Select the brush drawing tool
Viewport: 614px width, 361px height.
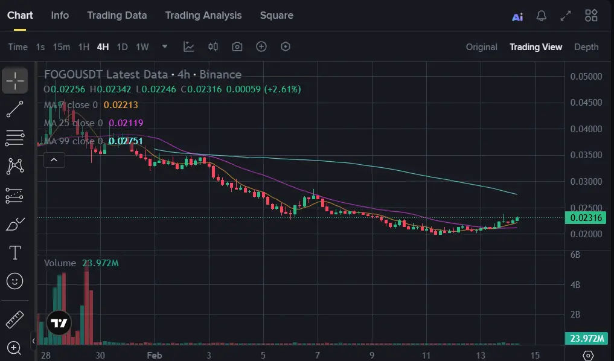click(15, 224)
